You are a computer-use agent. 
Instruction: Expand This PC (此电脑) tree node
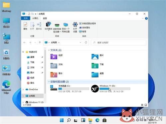click(23, 96)
